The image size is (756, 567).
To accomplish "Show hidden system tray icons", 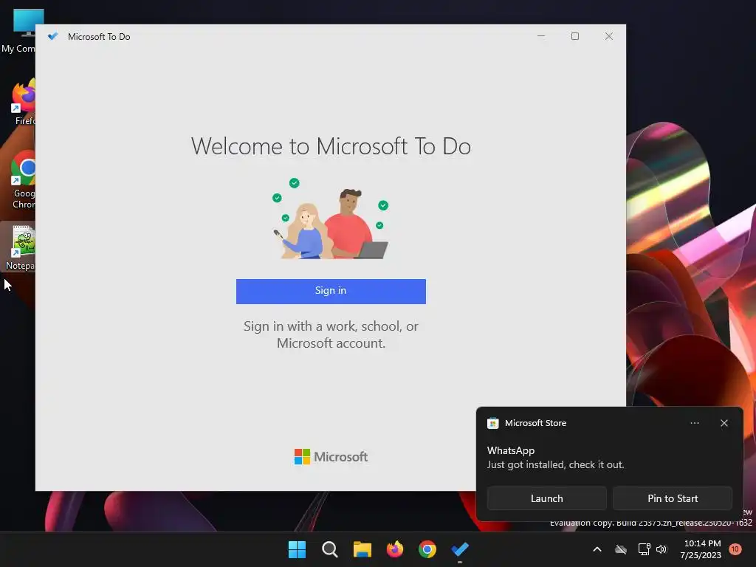I will coord(597,549).
